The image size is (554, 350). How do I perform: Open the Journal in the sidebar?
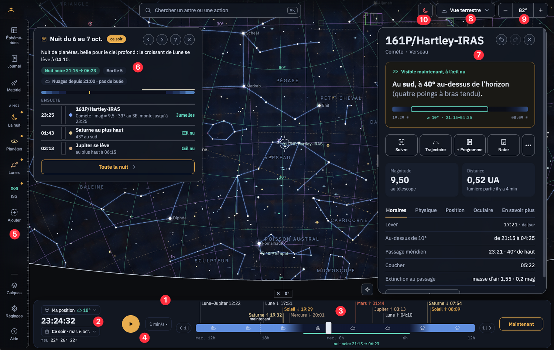click(x=14, y=62)
